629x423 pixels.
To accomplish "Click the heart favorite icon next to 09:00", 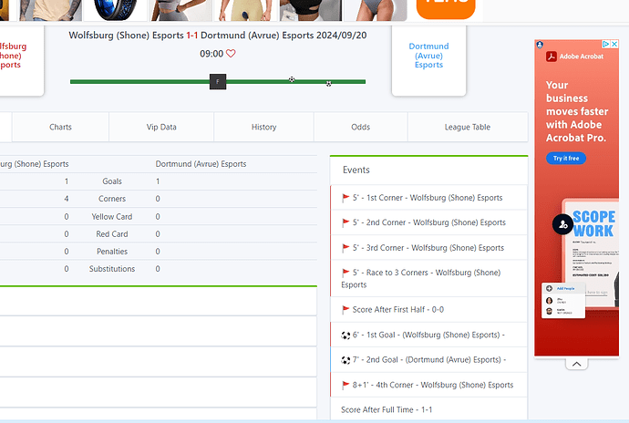I will pos(231,54).
